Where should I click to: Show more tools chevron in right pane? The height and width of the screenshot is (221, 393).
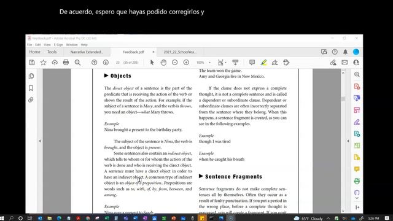(357, 198)
